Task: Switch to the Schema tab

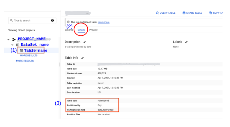Action: 69,30
